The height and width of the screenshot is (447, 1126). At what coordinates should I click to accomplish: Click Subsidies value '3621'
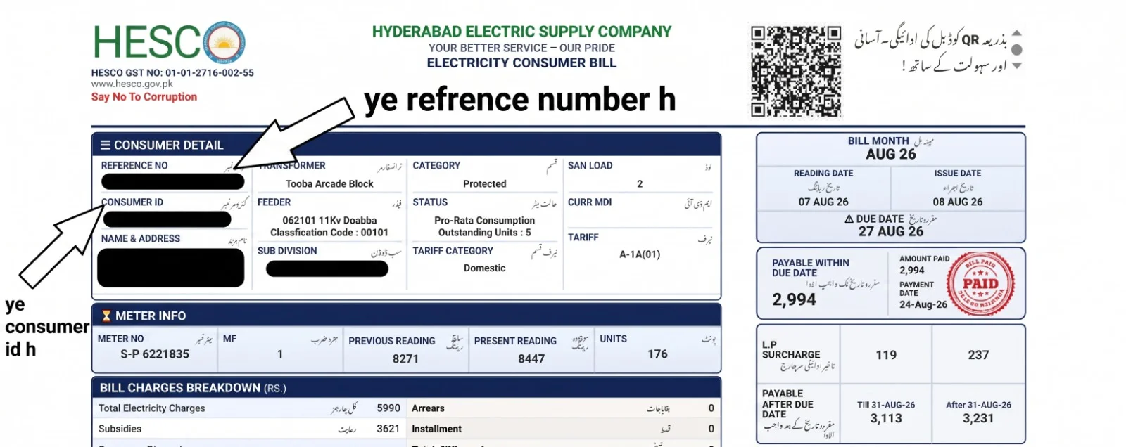pyautogui.click(x=388, y=429)
